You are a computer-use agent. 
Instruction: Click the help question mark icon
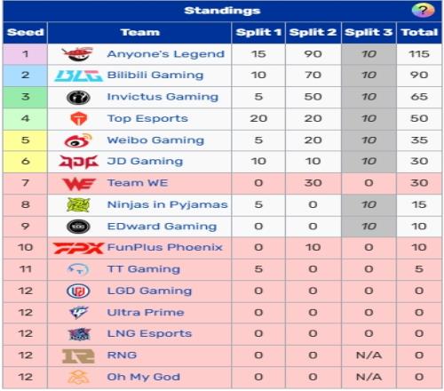[x=423, y=11]
